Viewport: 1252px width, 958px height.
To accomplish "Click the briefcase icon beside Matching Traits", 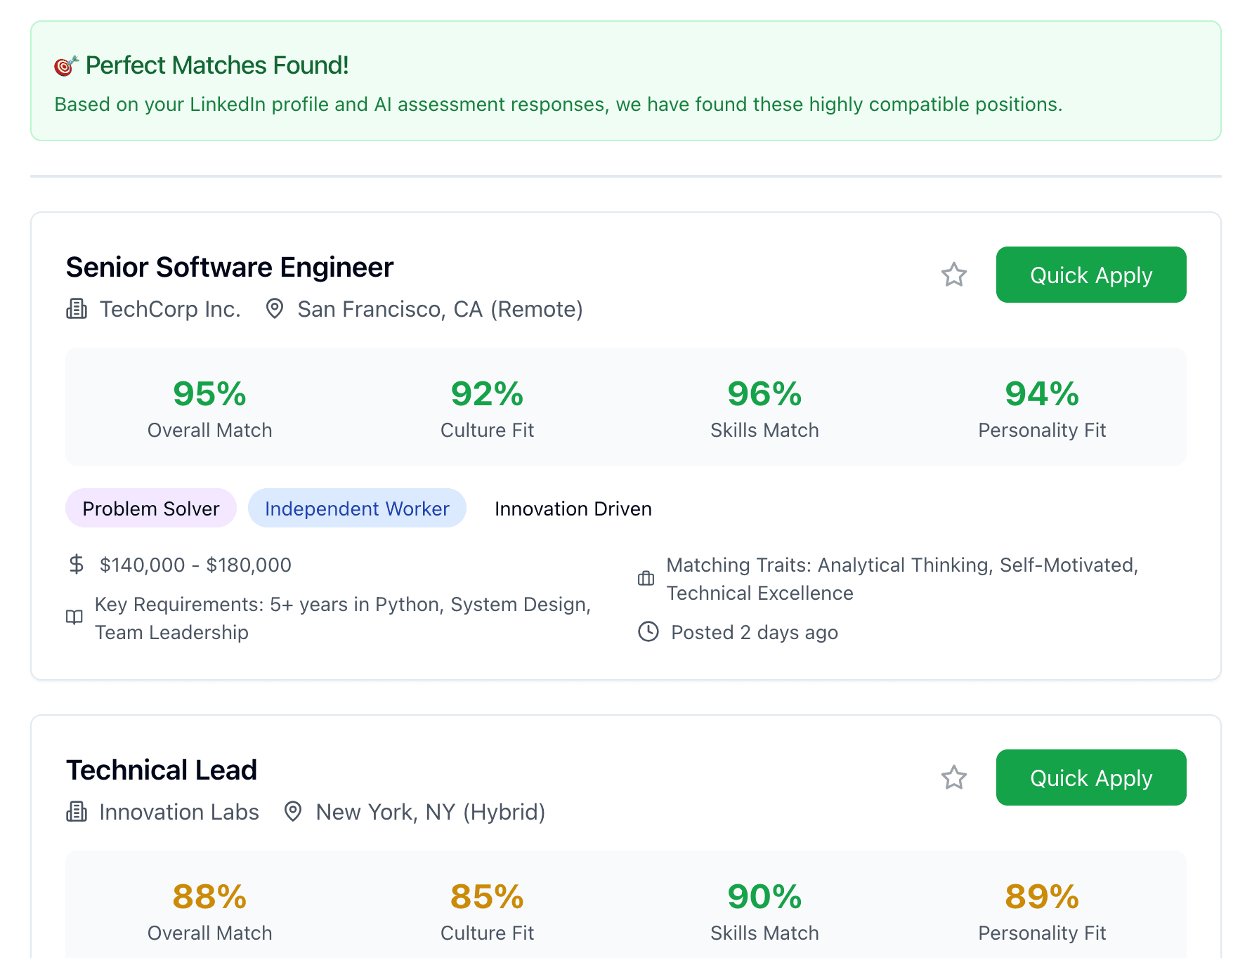I will 646,579.
